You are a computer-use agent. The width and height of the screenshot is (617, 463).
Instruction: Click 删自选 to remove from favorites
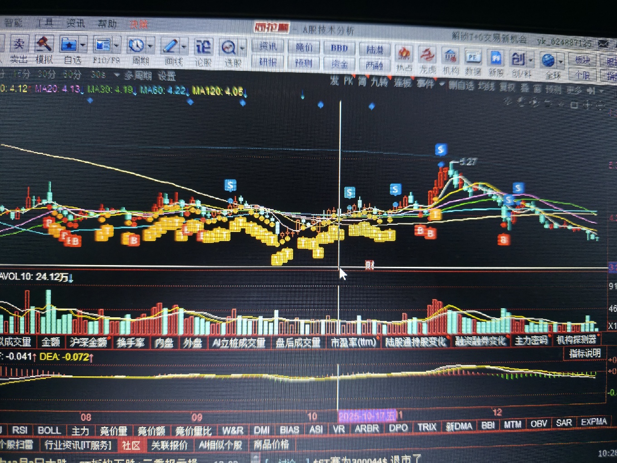(x=461, y=85)
